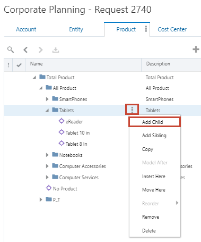Click the checkmark column header
Image resolution: width=201 pixels, height=242 pixels.
(x=19, y=65)
